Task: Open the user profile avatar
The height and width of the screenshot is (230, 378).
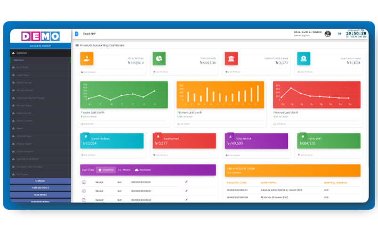Action: (x=328, y=34)
